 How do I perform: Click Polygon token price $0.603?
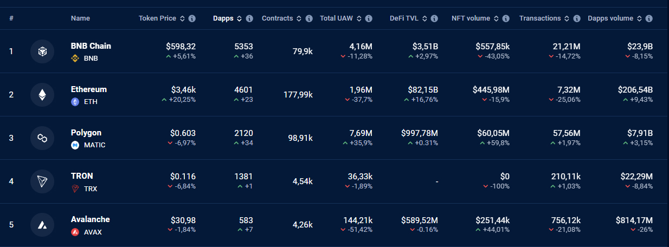click(x=183, y=133)
